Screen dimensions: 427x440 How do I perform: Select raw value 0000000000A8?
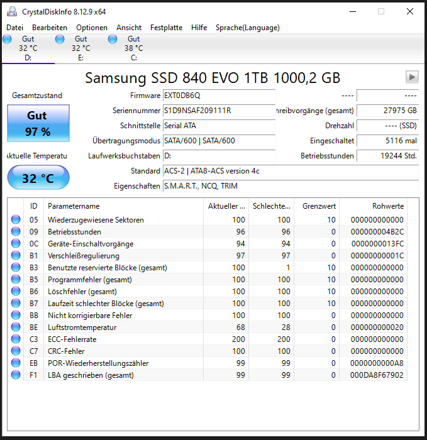(x=377, y=363)
